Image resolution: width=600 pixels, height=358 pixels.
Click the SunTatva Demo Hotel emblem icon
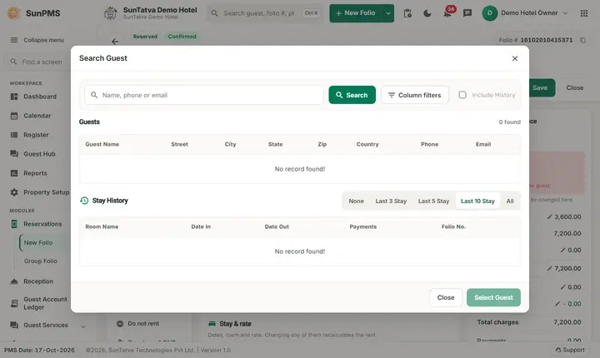coord(111,13)
